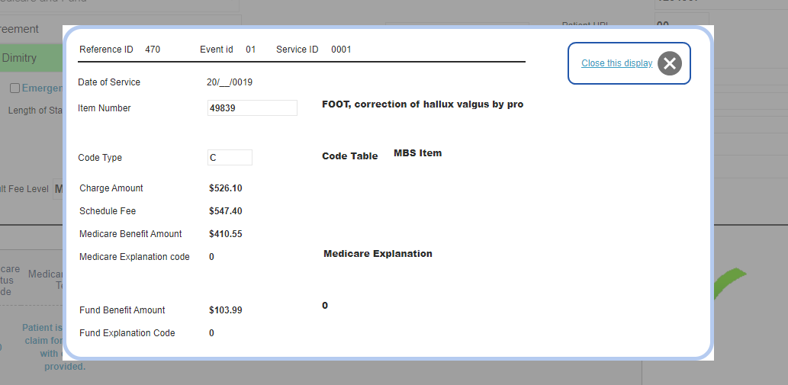
Task: Select the green Dimitry tab
Action: (31, 58)
